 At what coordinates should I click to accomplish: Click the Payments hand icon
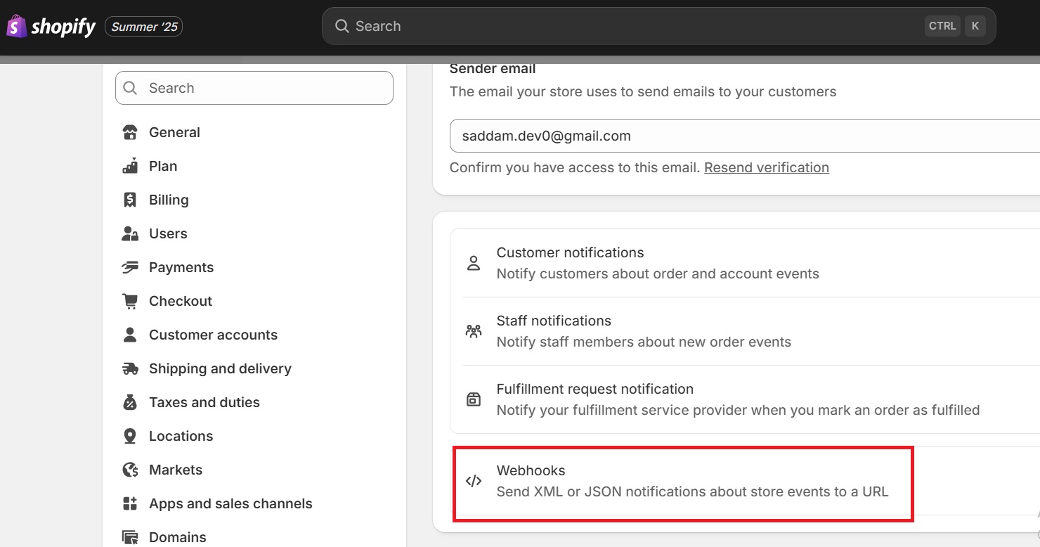130,267
